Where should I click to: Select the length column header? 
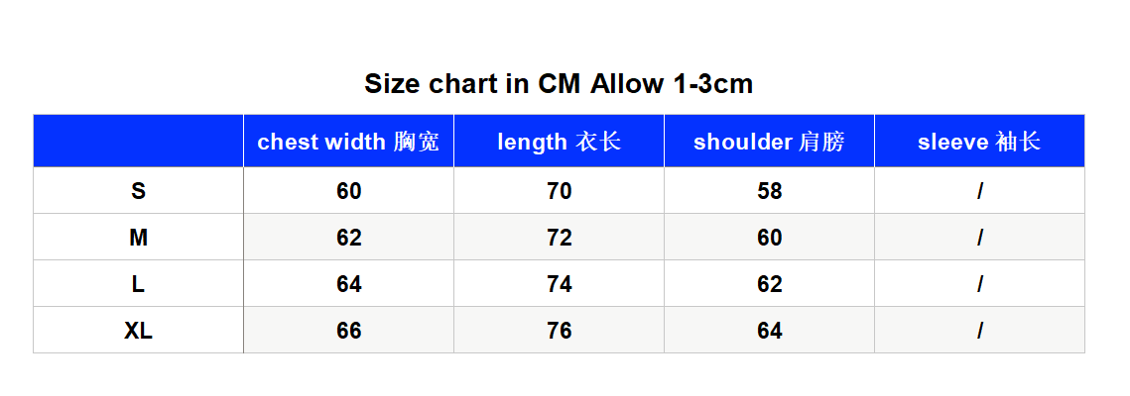(560, 142)
